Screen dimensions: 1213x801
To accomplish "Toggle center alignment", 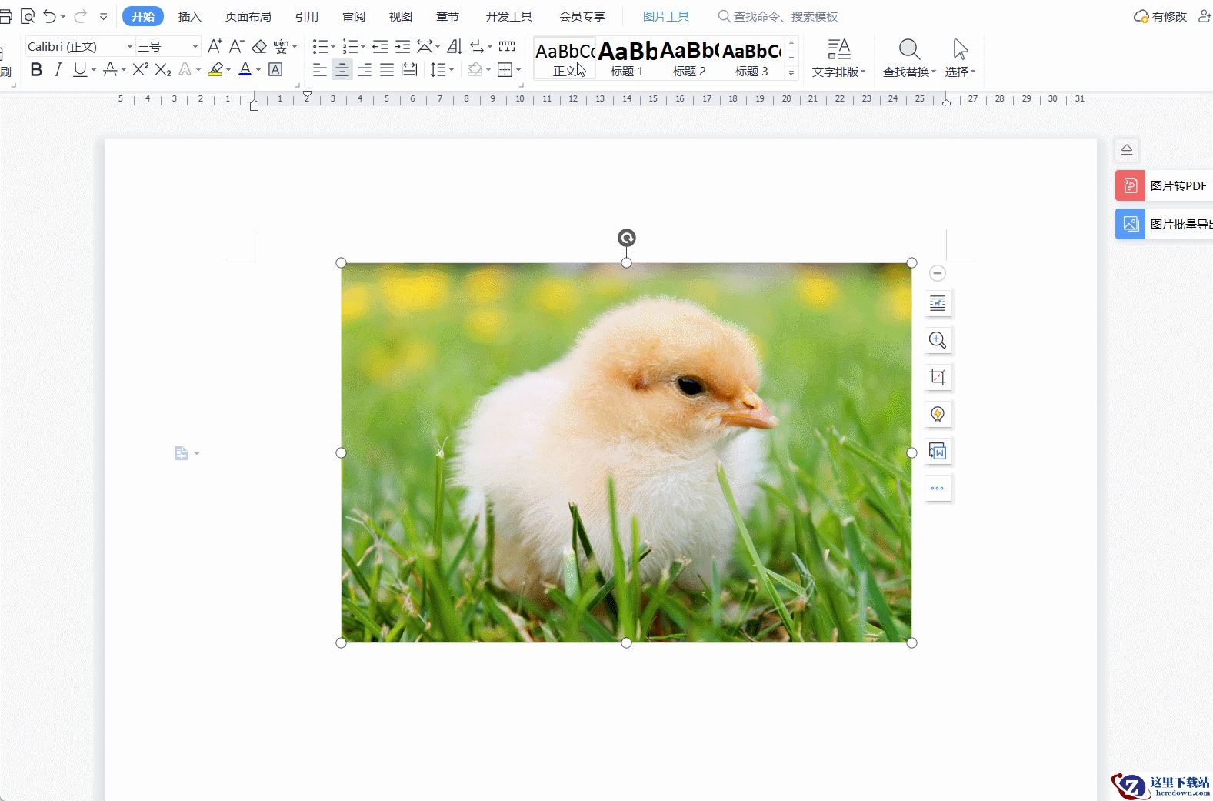I will [342, 70].
